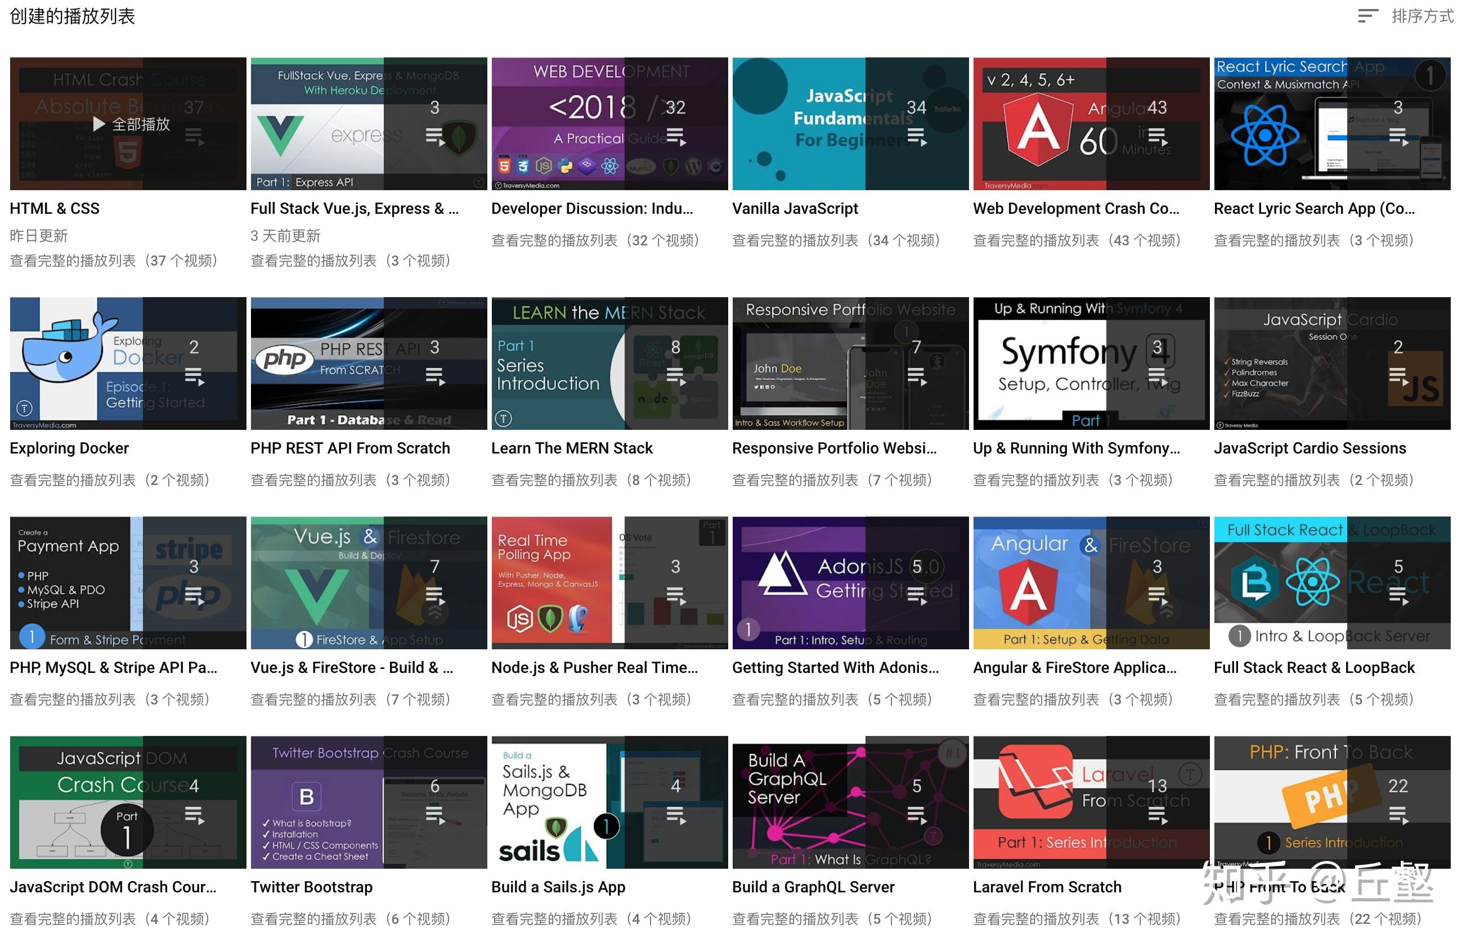Click playlist icon on Exploring Docker thumbnail
1471x943 pixels.
click(x=194, y=376)
